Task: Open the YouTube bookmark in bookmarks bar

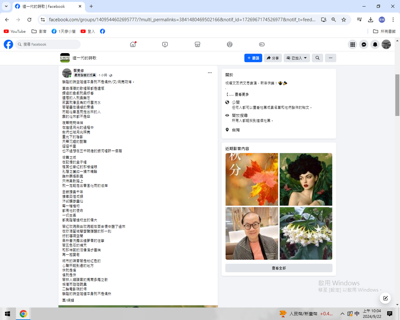Action: [15, 31]
